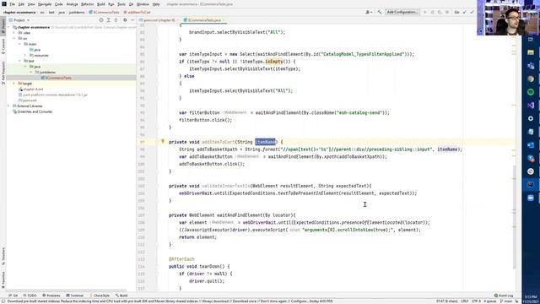Click the Stop icon in toolbar

pos(447,12)
